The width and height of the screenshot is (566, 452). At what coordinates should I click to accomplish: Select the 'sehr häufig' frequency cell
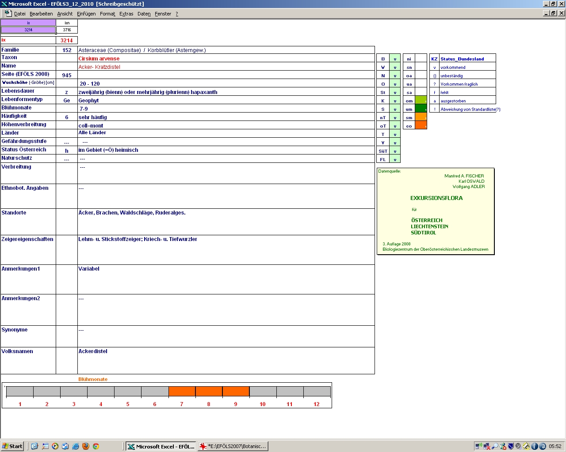click(x=226, y=117)
